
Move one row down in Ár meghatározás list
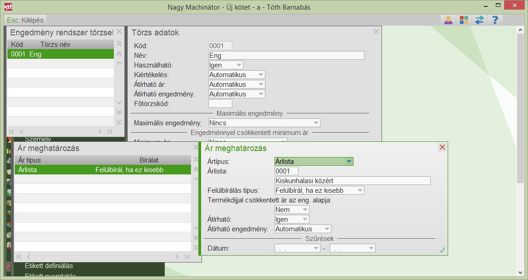[x=197, y=228]
